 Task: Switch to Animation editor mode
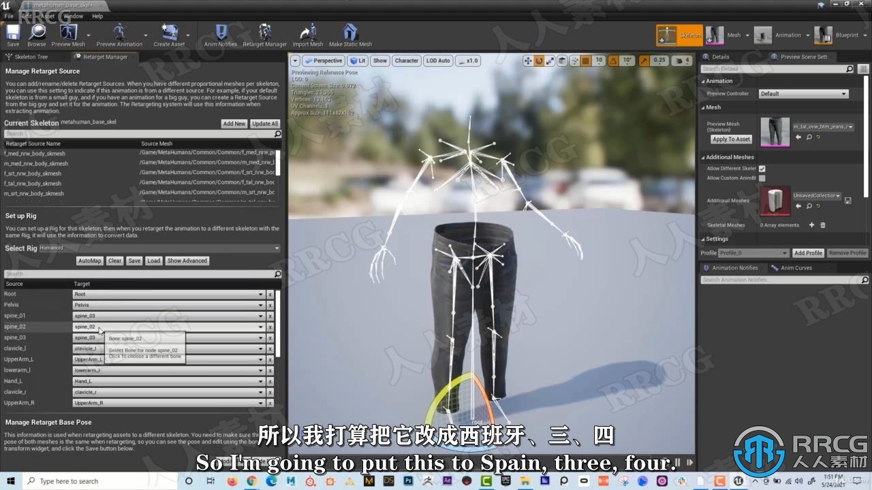[778, 35]
